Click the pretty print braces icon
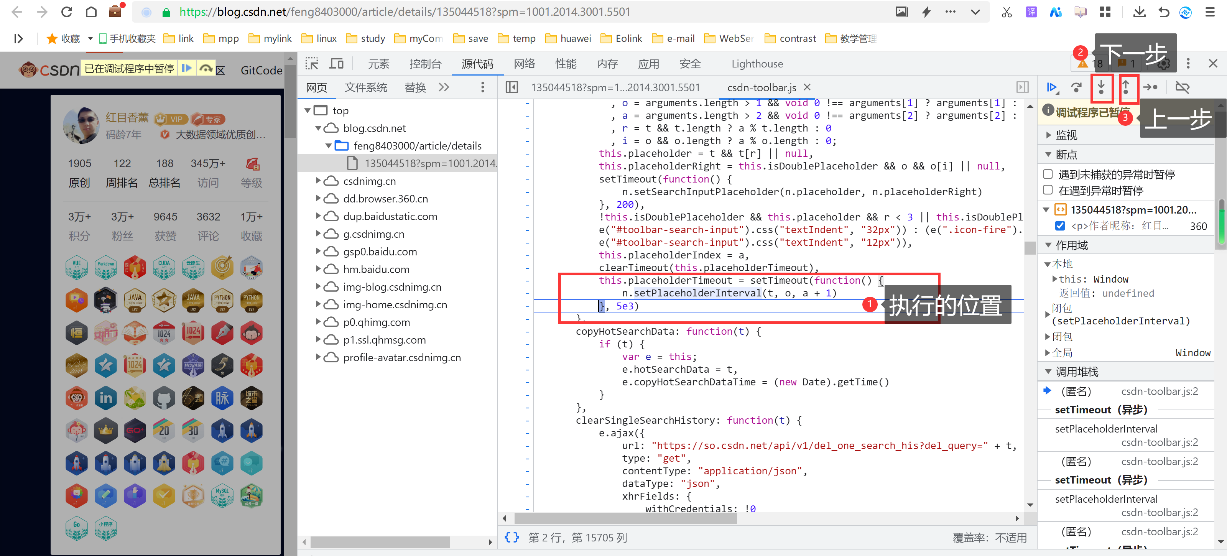 (512, 538)
